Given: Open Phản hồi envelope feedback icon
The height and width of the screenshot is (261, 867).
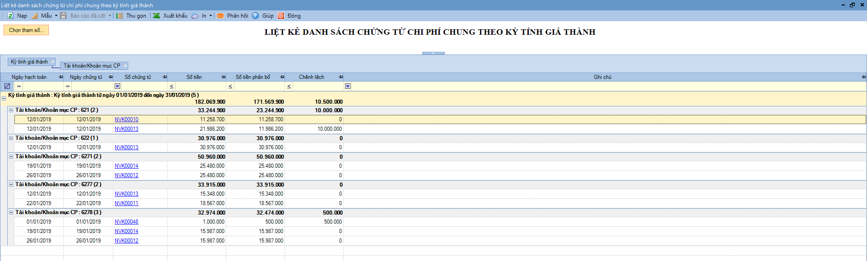Looking at the screenshot, I should coord(220,16).
